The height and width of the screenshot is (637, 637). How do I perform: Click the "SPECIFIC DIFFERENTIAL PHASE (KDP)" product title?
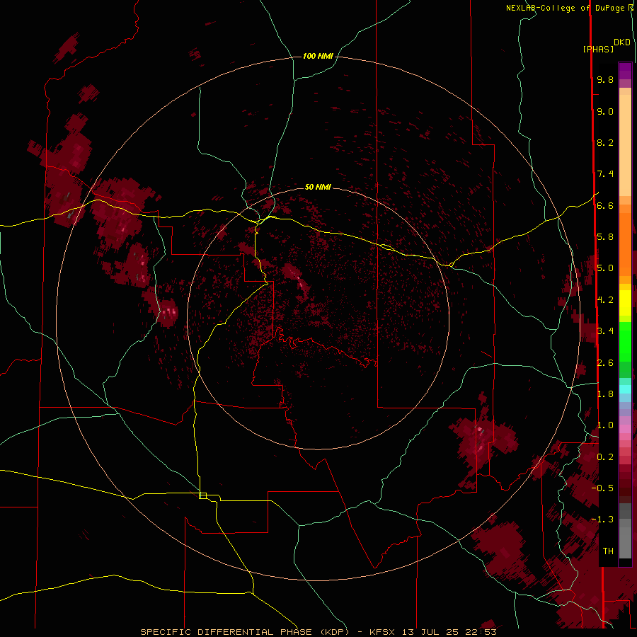click(x=245, y=632)
